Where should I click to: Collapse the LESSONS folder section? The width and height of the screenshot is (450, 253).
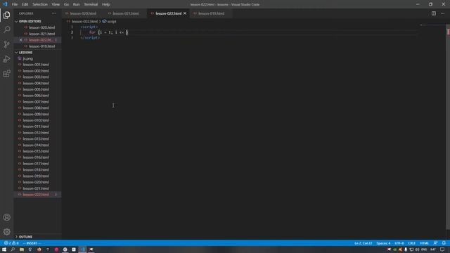25,53
